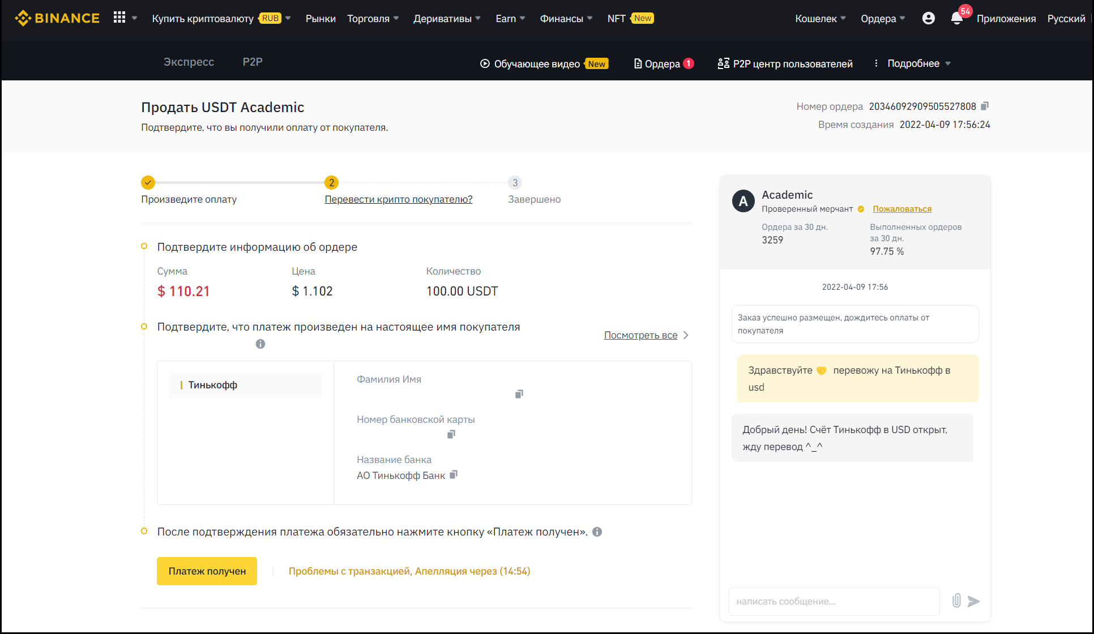The height and width of the screenshot is (634, 1094).
Task: Copy the Фамилия Имя field value
Action: [519, 394]
